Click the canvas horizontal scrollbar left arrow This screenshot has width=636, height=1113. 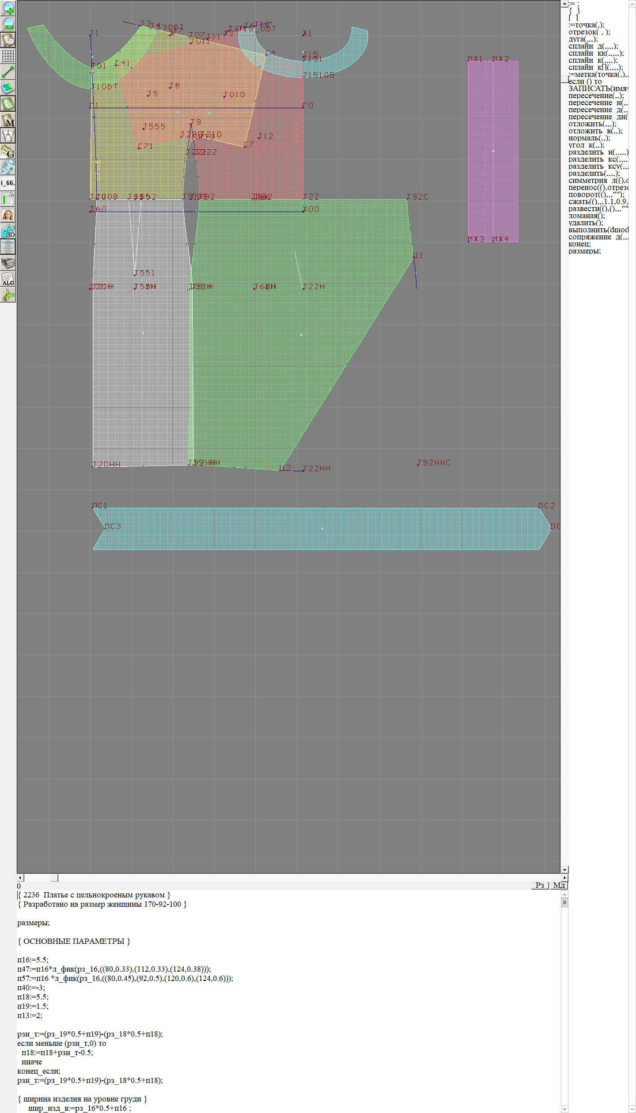pyautogui.click(x=20, y=877)
